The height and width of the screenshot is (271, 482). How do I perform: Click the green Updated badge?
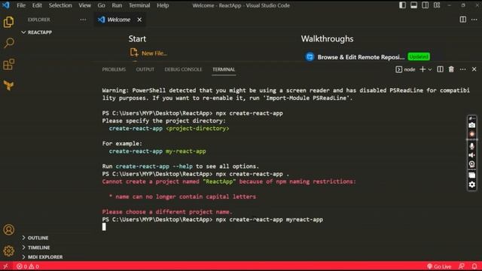click(419, 57)
